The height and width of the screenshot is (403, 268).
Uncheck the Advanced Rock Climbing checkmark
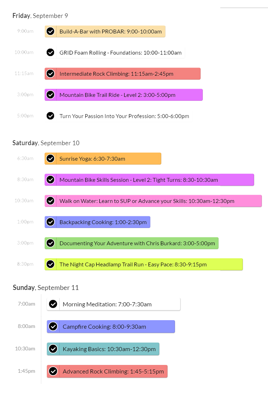click(x=53, y=371)
